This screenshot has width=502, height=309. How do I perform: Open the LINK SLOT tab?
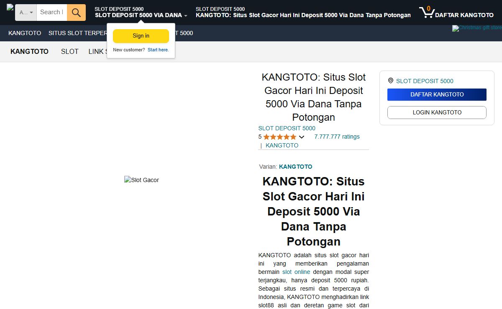click(x=97, y=51)
